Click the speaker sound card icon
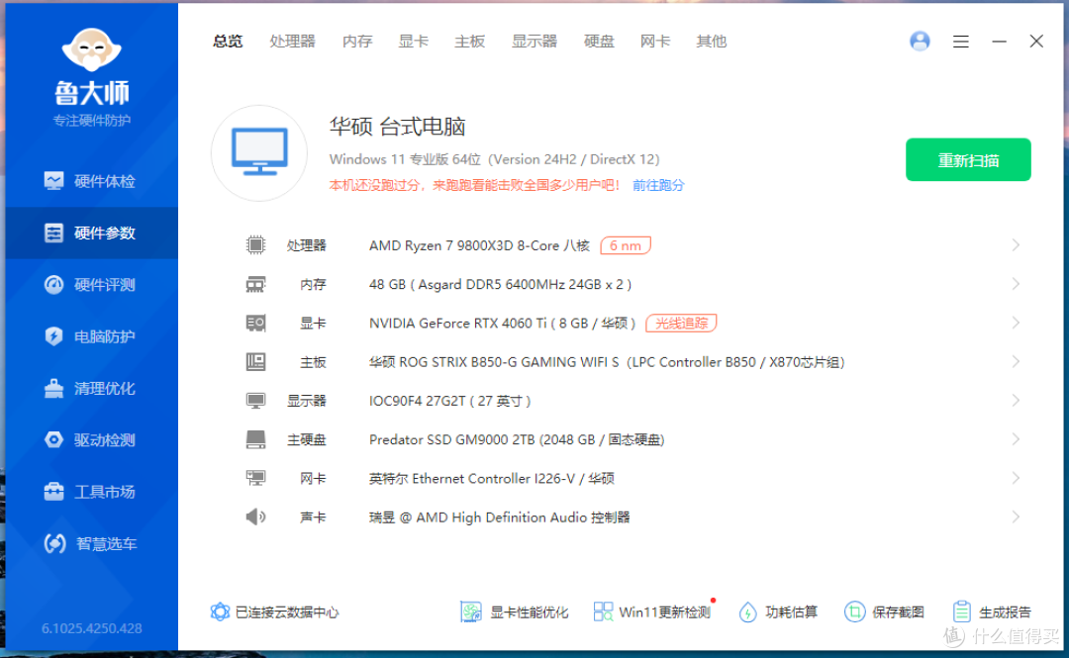1069x658 pixels. tap(255, 517)
